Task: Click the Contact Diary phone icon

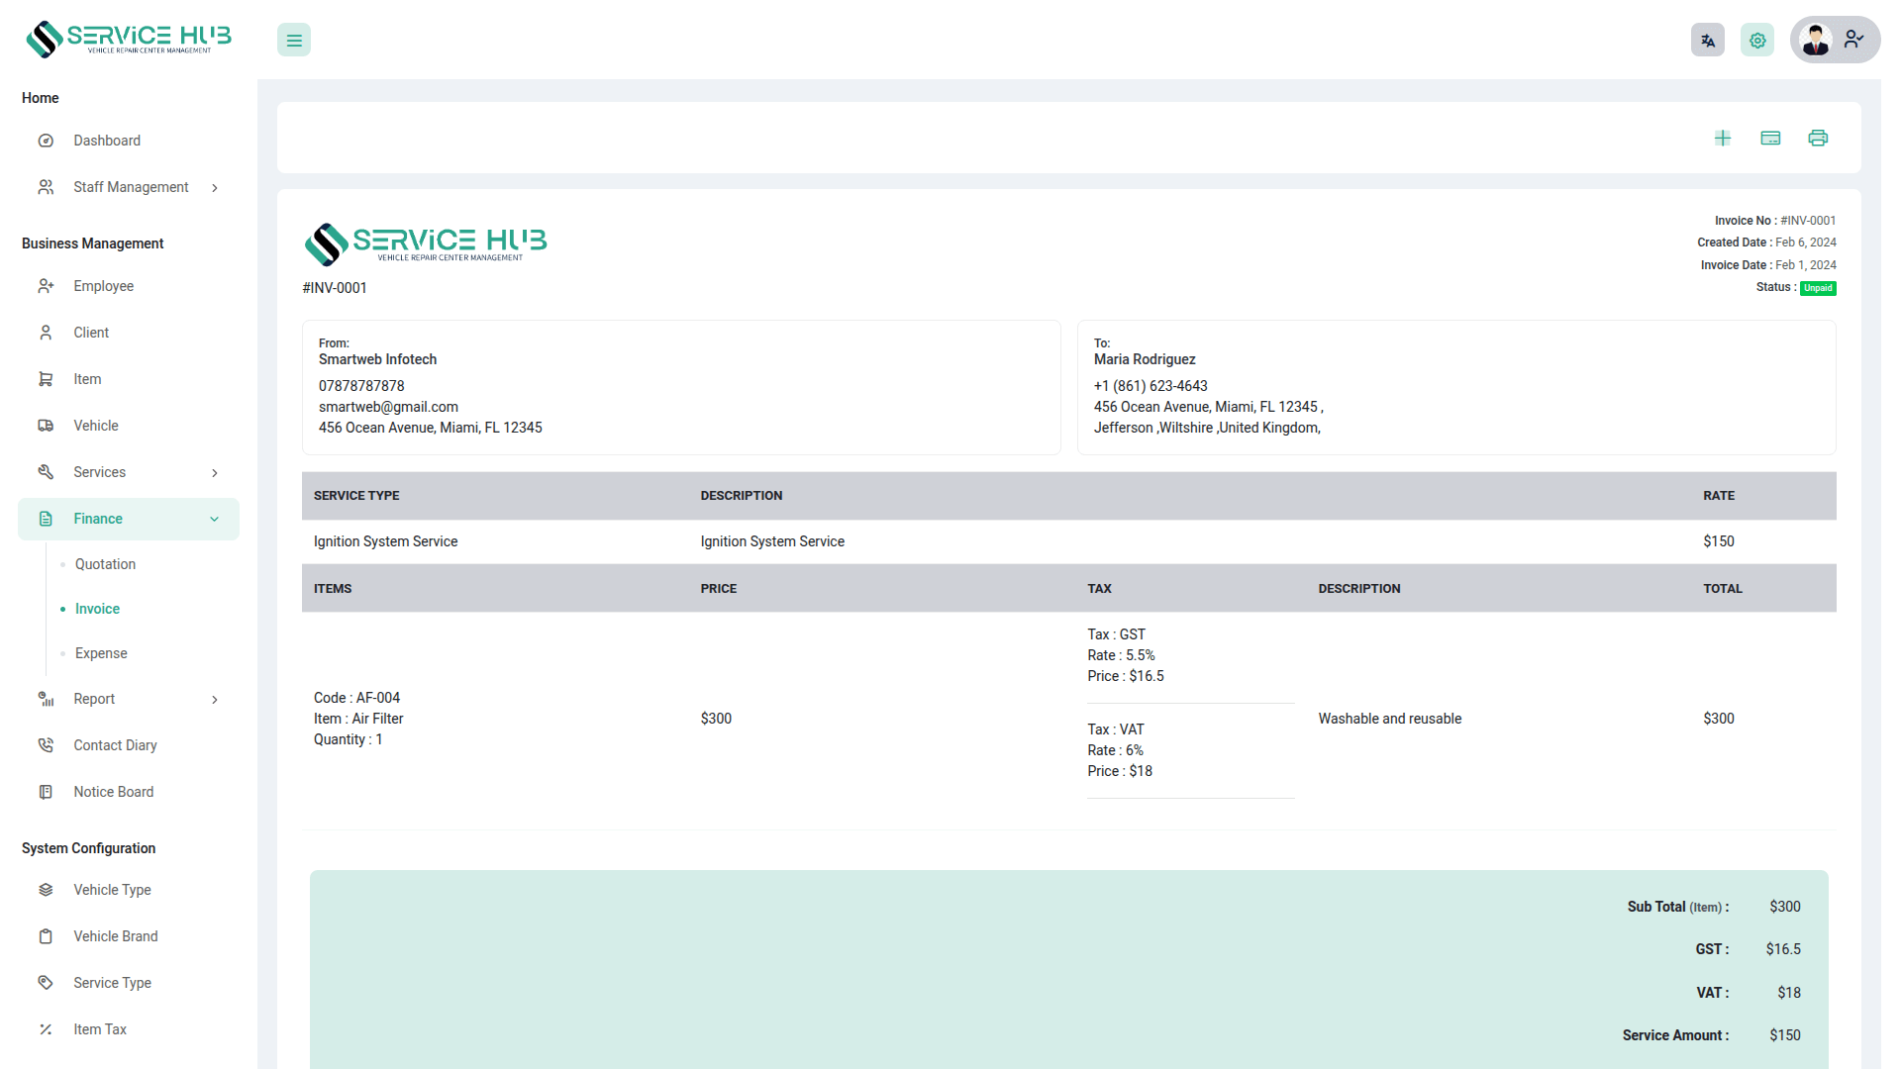Action: [x=46, y=745]
